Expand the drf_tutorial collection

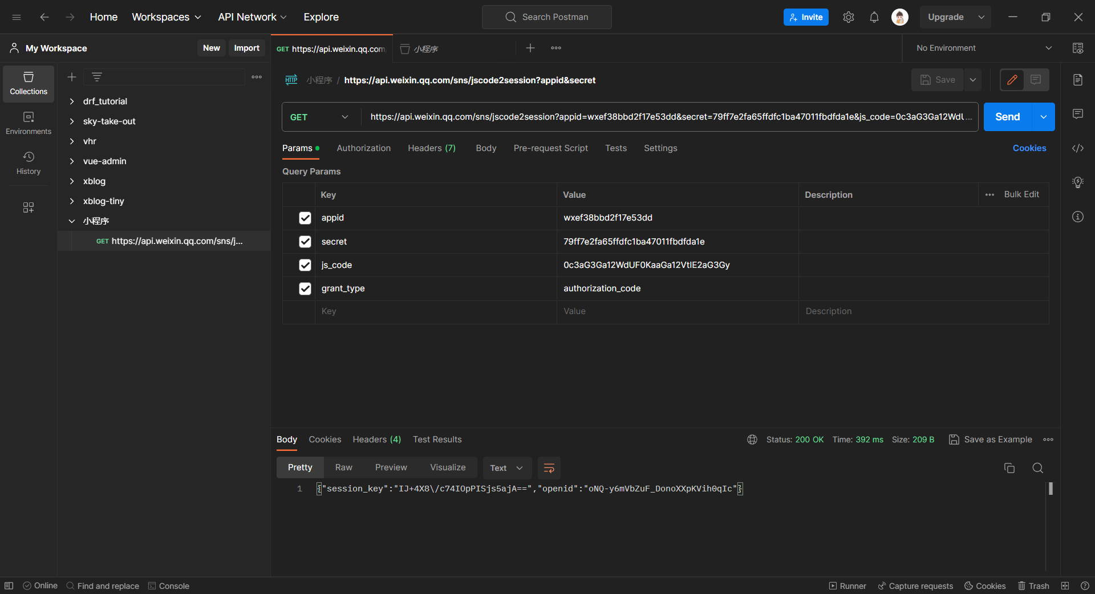72,101
